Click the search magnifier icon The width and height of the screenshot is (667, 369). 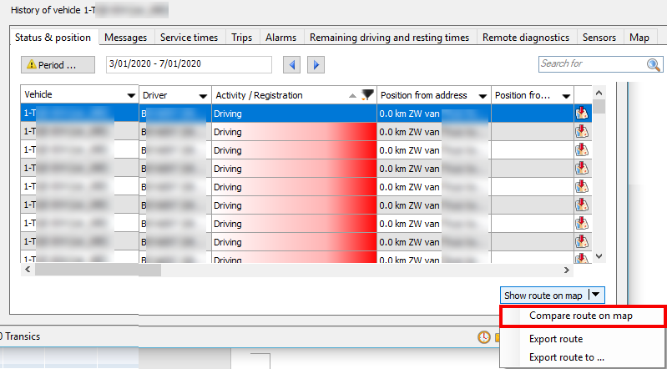pos(654,64)
